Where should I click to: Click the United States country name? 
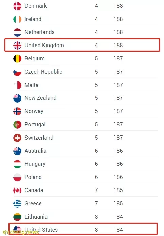coord(41,230)
